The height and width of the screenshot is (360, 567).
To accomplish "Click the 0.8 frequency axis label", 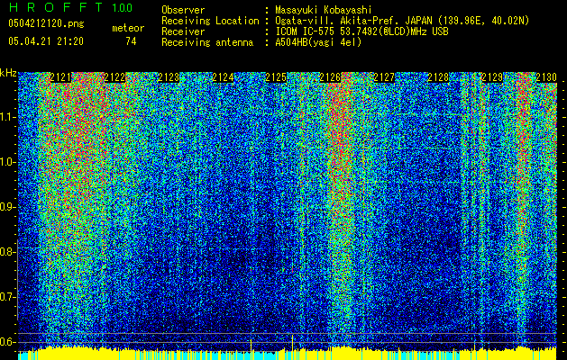I will [7, 252].
